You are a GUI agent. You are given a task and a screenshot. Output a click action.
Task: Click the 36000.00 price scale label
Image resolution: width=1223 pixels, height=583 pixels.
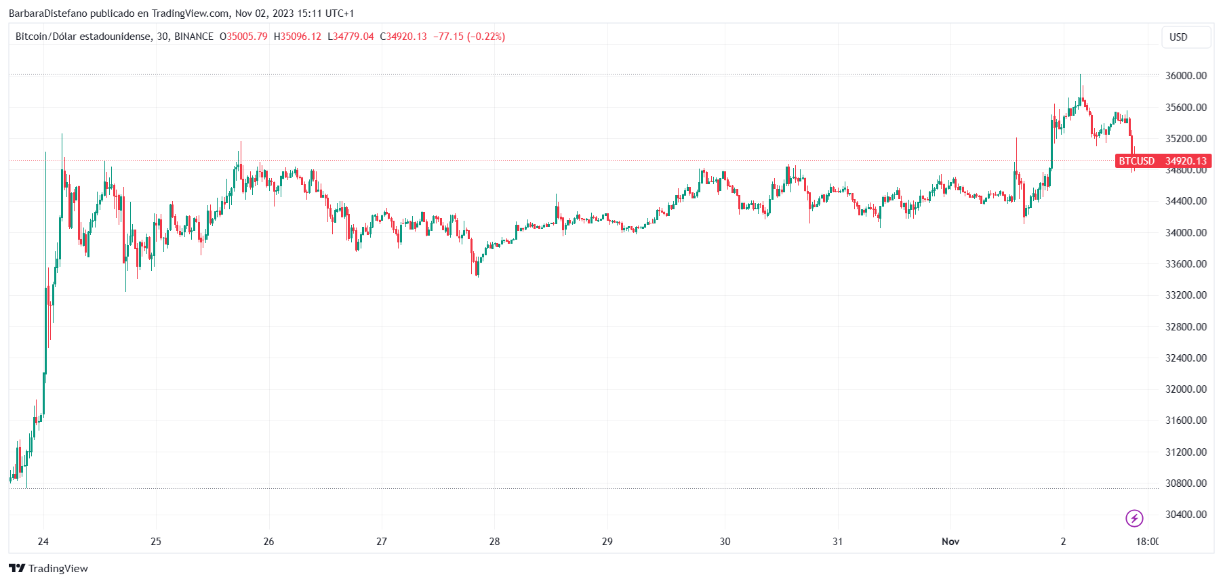pyautogui.click(x=1186, y=76)
